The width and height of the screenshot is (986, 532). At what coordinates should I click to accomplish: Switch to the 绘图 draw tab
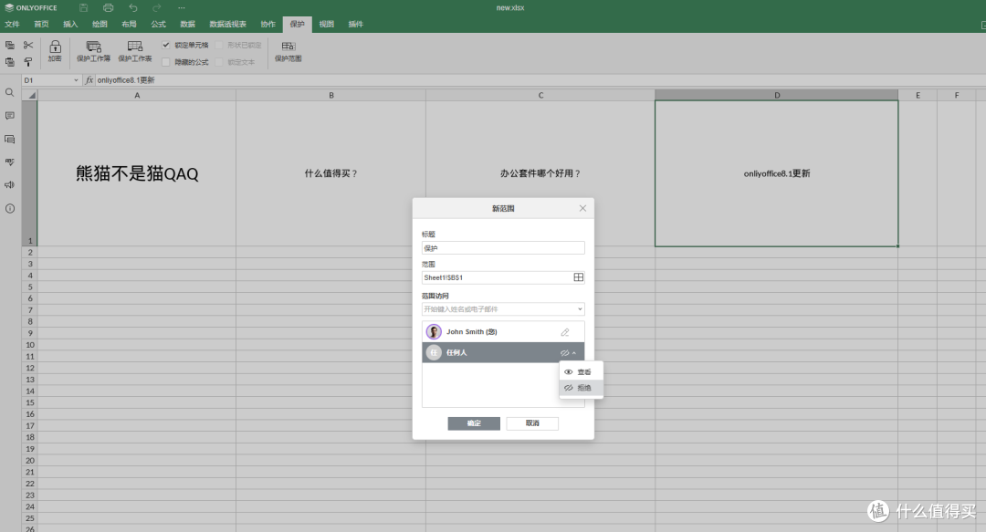(100, 24)
